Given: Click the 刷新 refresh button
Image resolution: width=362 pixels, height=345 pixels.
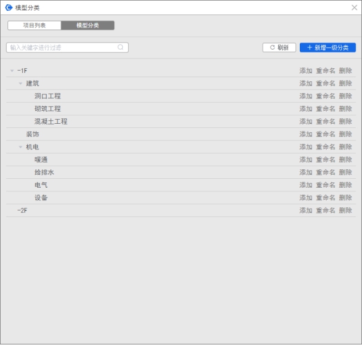Looking at the screenshot, I should tap(279, 47).
